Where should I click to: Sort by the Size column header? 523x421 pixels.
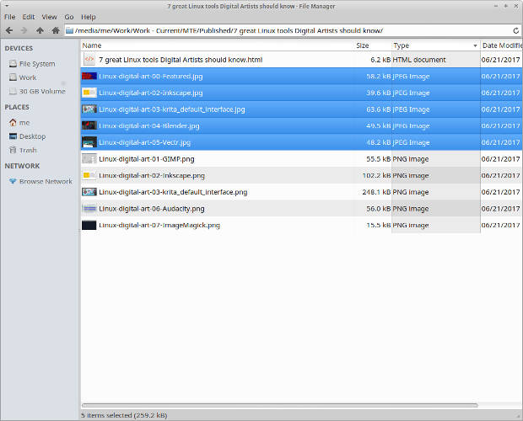pyautogui.click(x=373, y=45)
